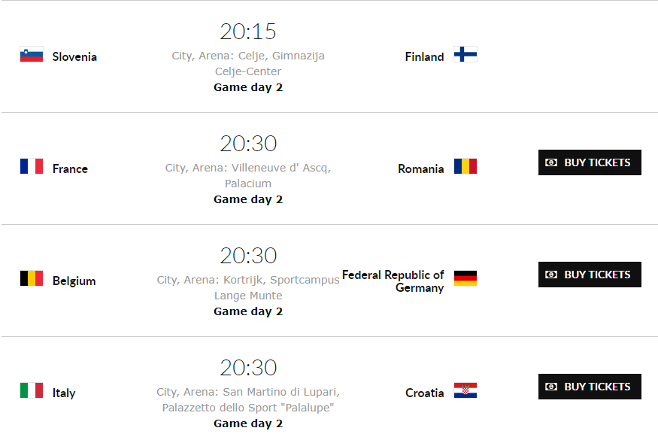Buy tickets for Belgium vs Germany match
This screenshot has width=658, height=440.
[x=590, y=275]
